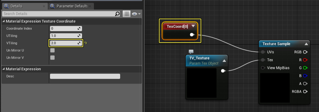Click the RGBA output pin
The height and width of the screenshot is (112, 319).
[305, 92]
